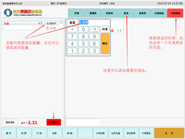Switch to the 可退商品 tab

coord(175,13)
